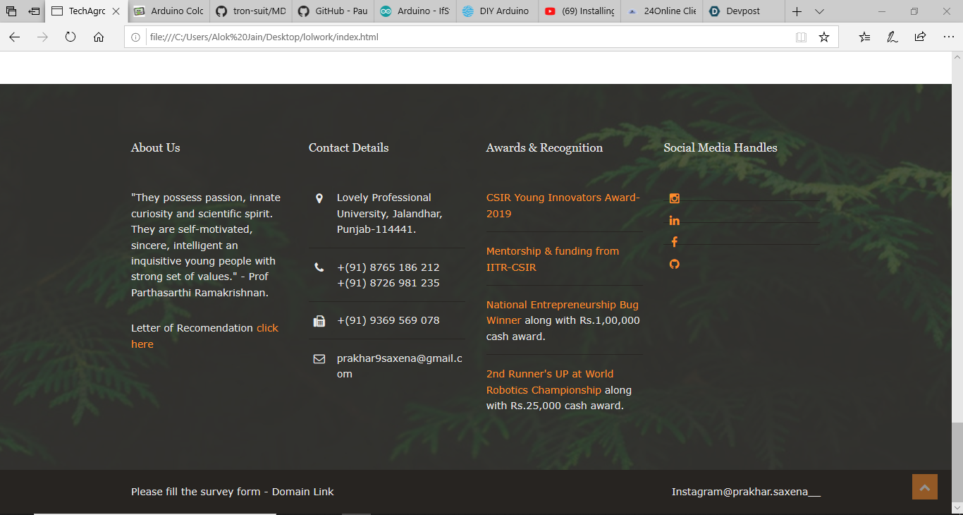The image size is (963, 515).
Task: Open 2nd Runner's UP World Robotics link
Action: [x=550, y=382]
